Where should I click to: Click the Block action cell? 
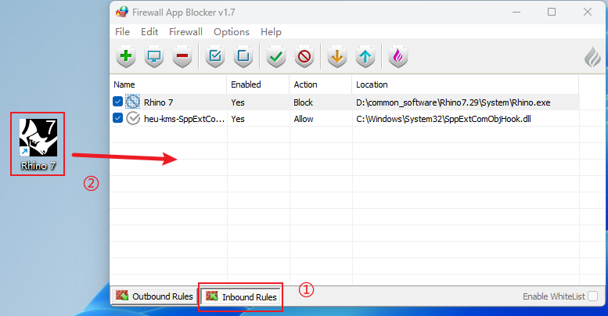click(x=304, y=102)
